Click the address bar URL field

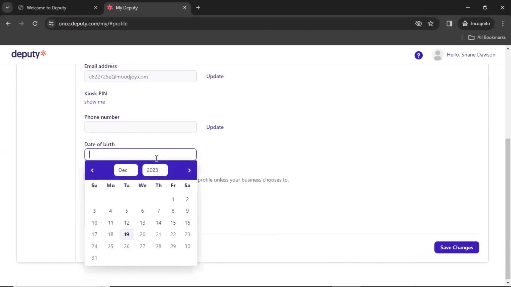pyautogui.click(x=93, y=23)
